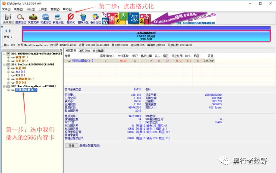Click the 恢复文件 (Recover files) toolbar icon
The image size is (276, 173).
33,18
